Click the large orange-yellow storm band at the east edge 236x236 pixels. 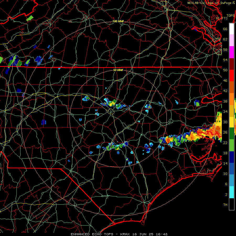(x=203, y=132)
